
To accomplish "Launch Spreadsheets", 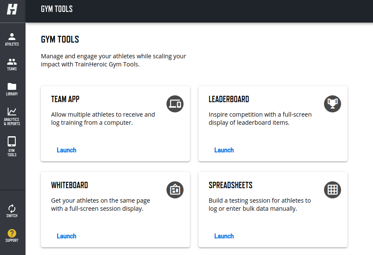I will coord(224,236).
